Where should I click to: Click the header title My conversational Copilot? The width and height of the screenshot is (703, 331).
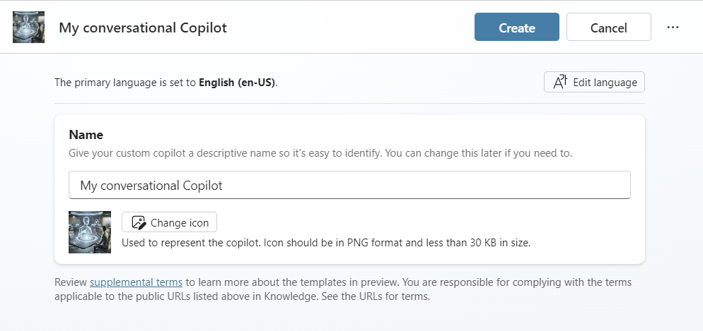point(143,28)
